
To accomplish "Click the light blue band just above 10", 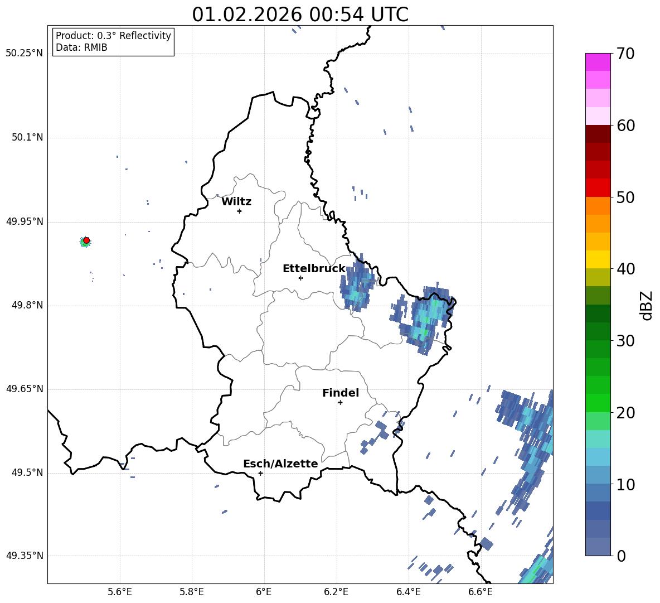I will [x=598, y=475].
